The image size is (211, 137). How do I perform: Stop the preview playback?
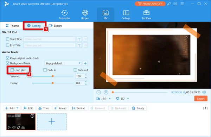tap(106, 92)
